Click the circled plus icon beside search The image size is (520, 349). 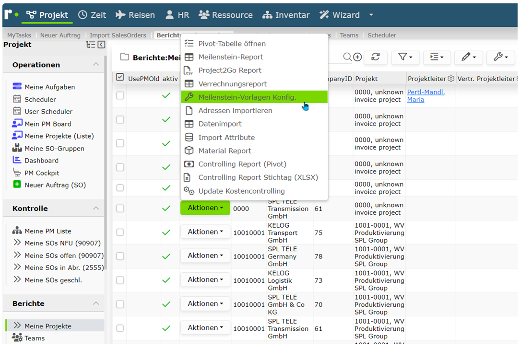pos(357,57)
